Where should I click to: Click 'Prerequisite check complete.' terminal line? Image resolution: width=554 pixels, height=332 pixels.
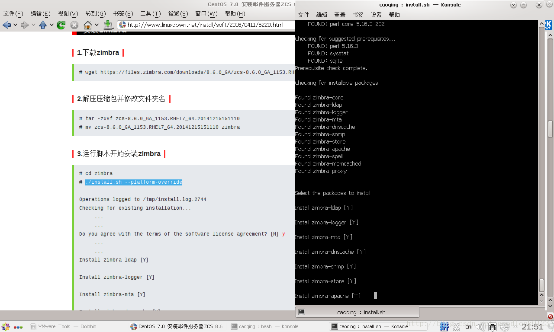coord(331,68)
